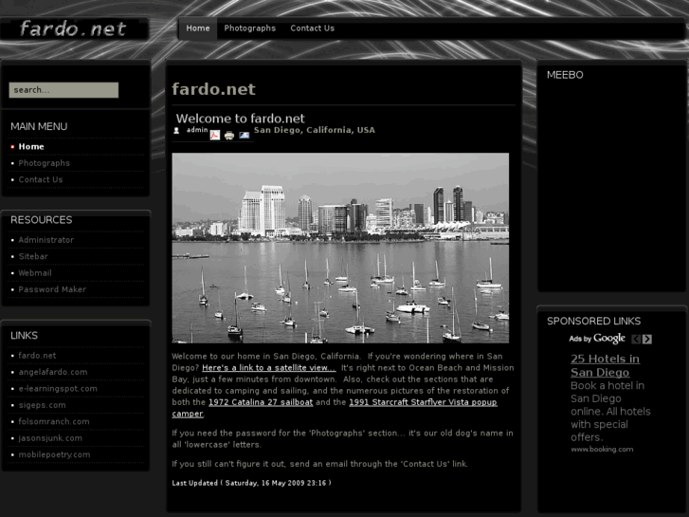
Task: Click the San Diego skyline photo
Action: pos(340,249)
